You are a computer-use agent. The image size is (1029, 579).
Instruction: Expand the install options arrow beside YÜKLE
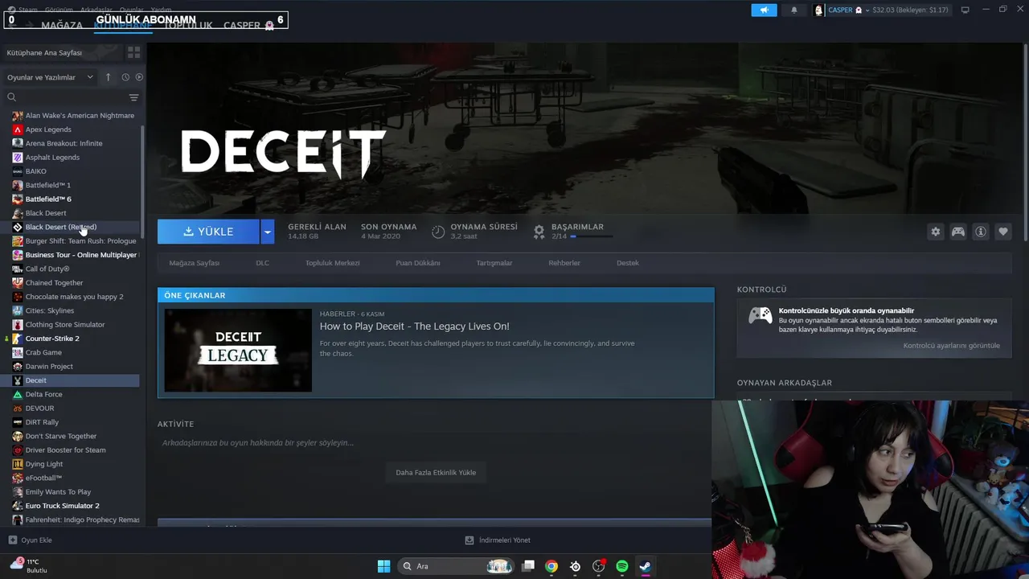(268, 232)
